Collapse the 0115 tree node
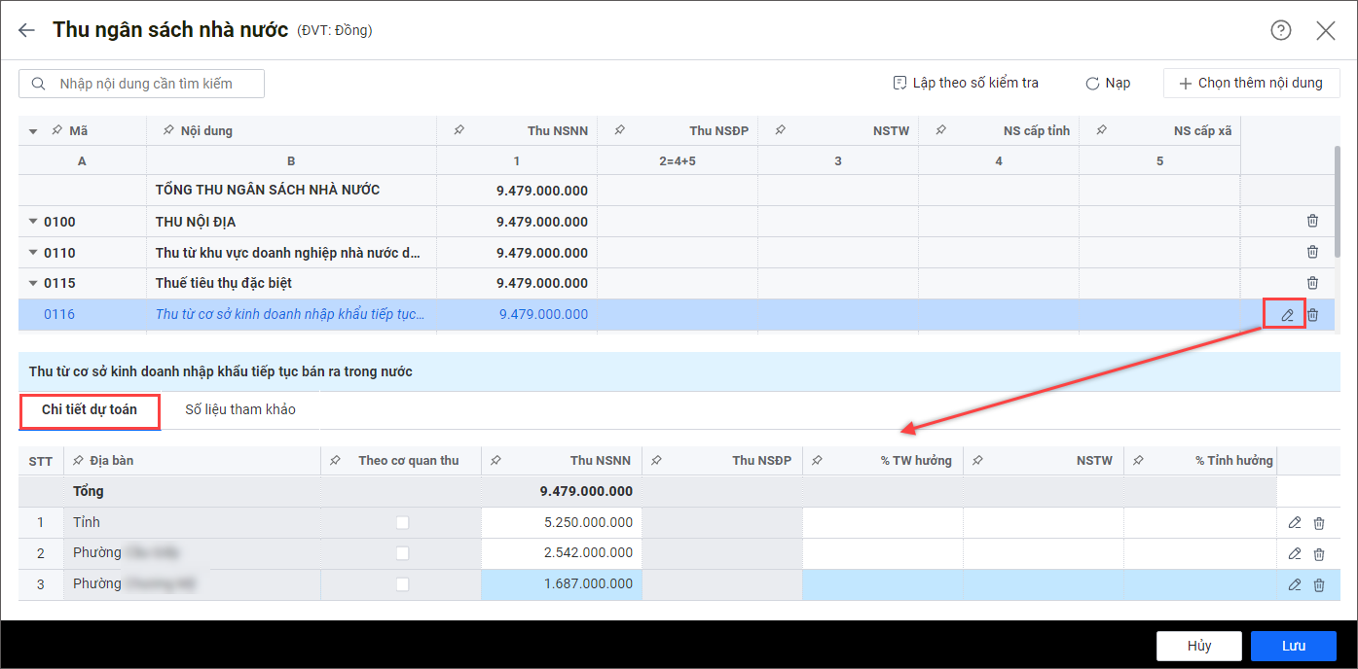This screenshot has width=1358, height=669. [x=33, y=284]
